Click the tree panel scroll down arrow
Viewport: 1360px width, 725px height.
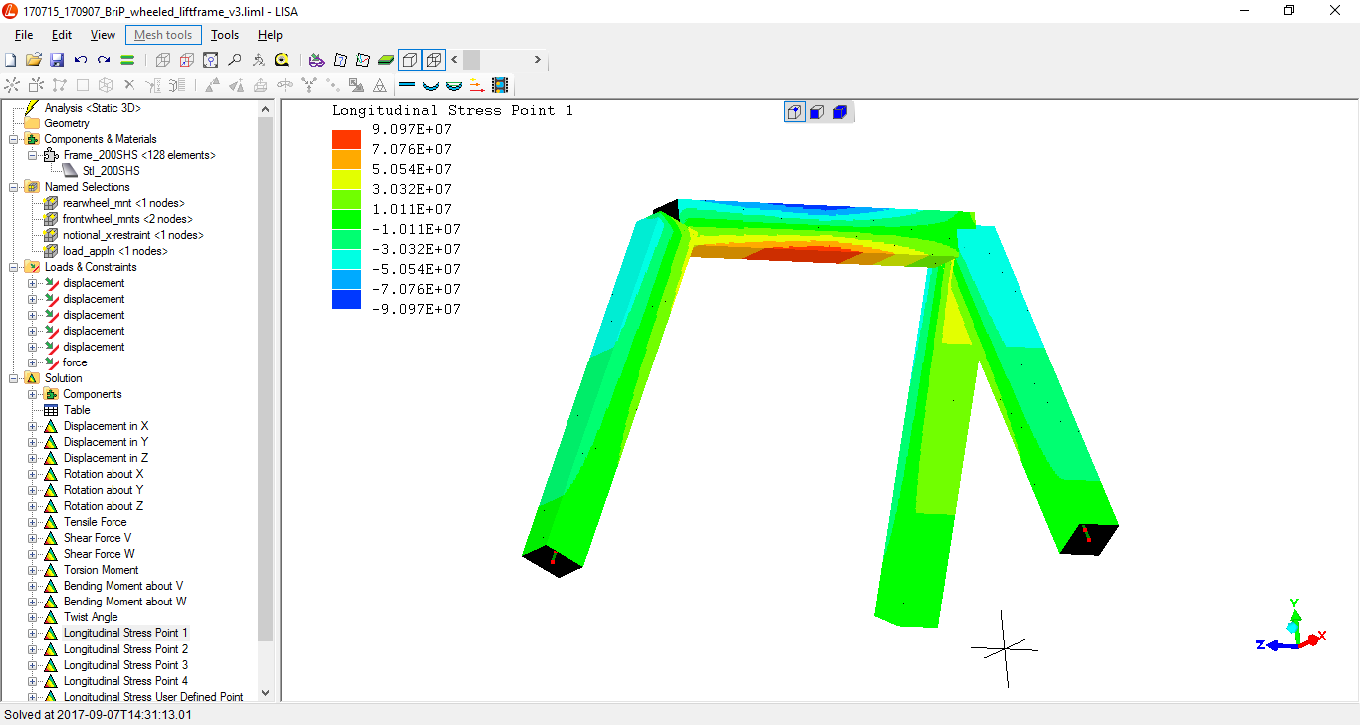[x=265, y=693]
